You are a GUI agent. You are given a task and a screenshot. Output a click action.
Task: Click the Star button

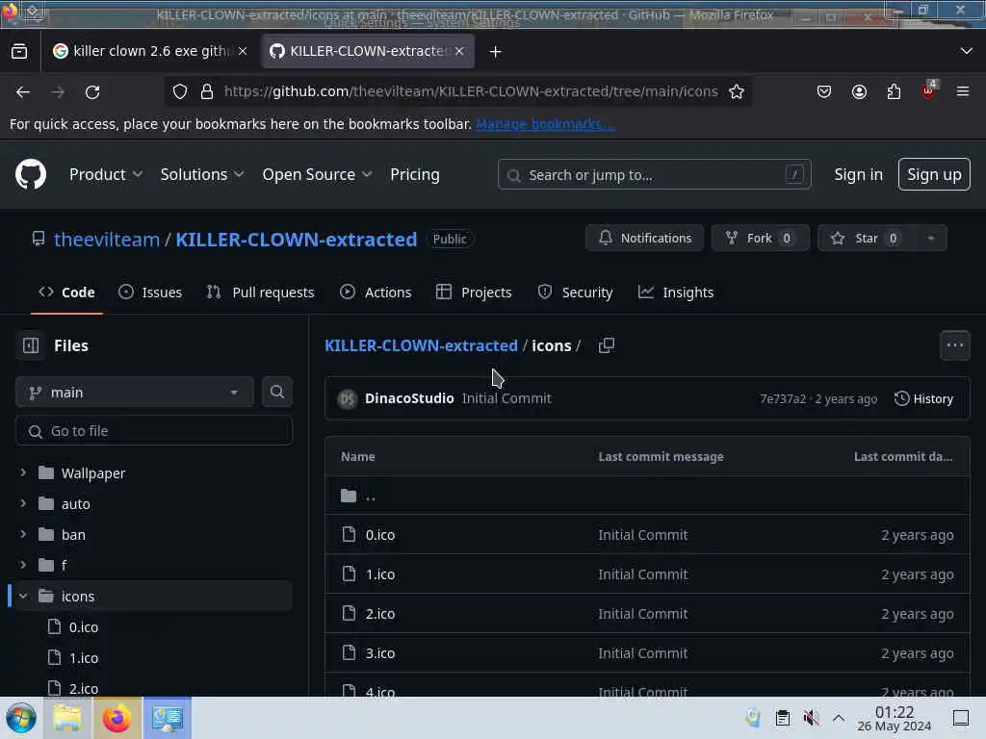tap(868, 239)
